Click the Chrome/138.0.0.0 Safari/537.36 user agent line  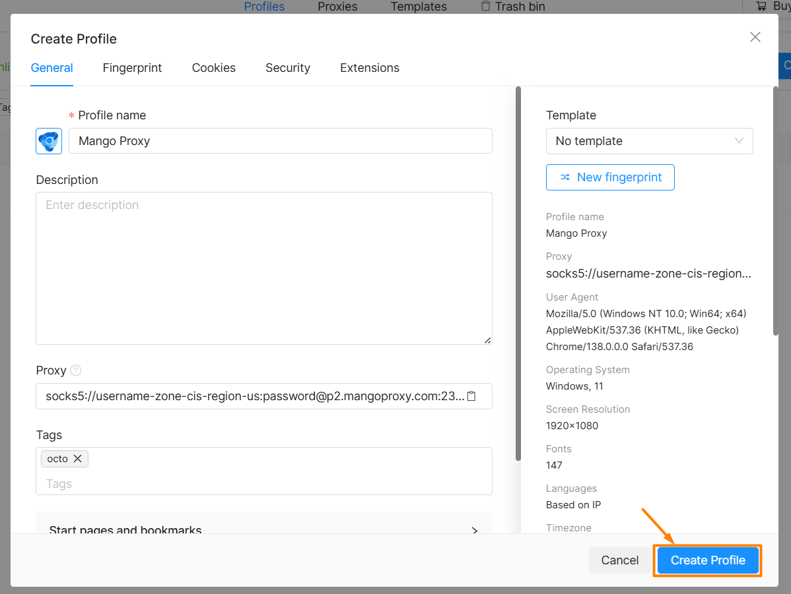619,347
